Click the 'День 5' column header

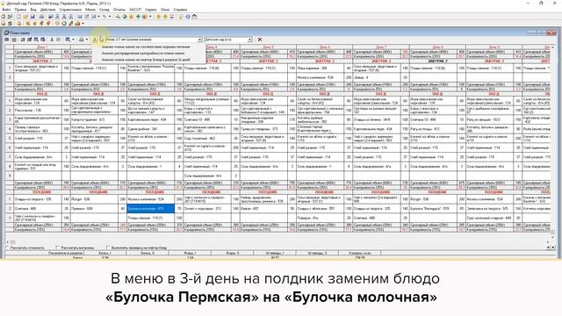pyautogui.click(x=268, y=47)
